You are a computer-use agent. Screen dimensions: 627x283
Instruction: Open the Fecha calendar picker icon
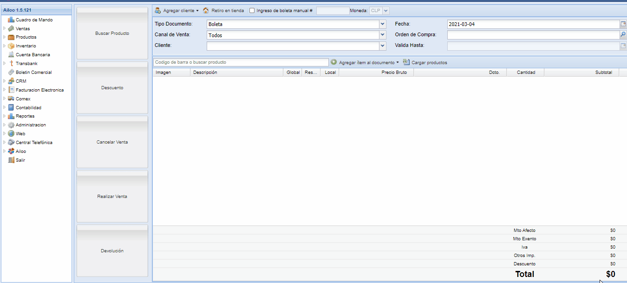pos(623,24)
